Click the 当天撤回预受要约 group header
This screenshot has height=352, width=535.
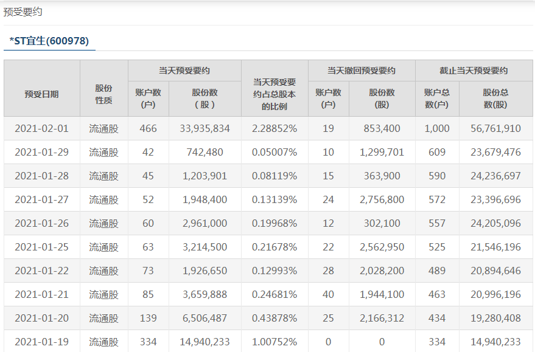[362, 71]
